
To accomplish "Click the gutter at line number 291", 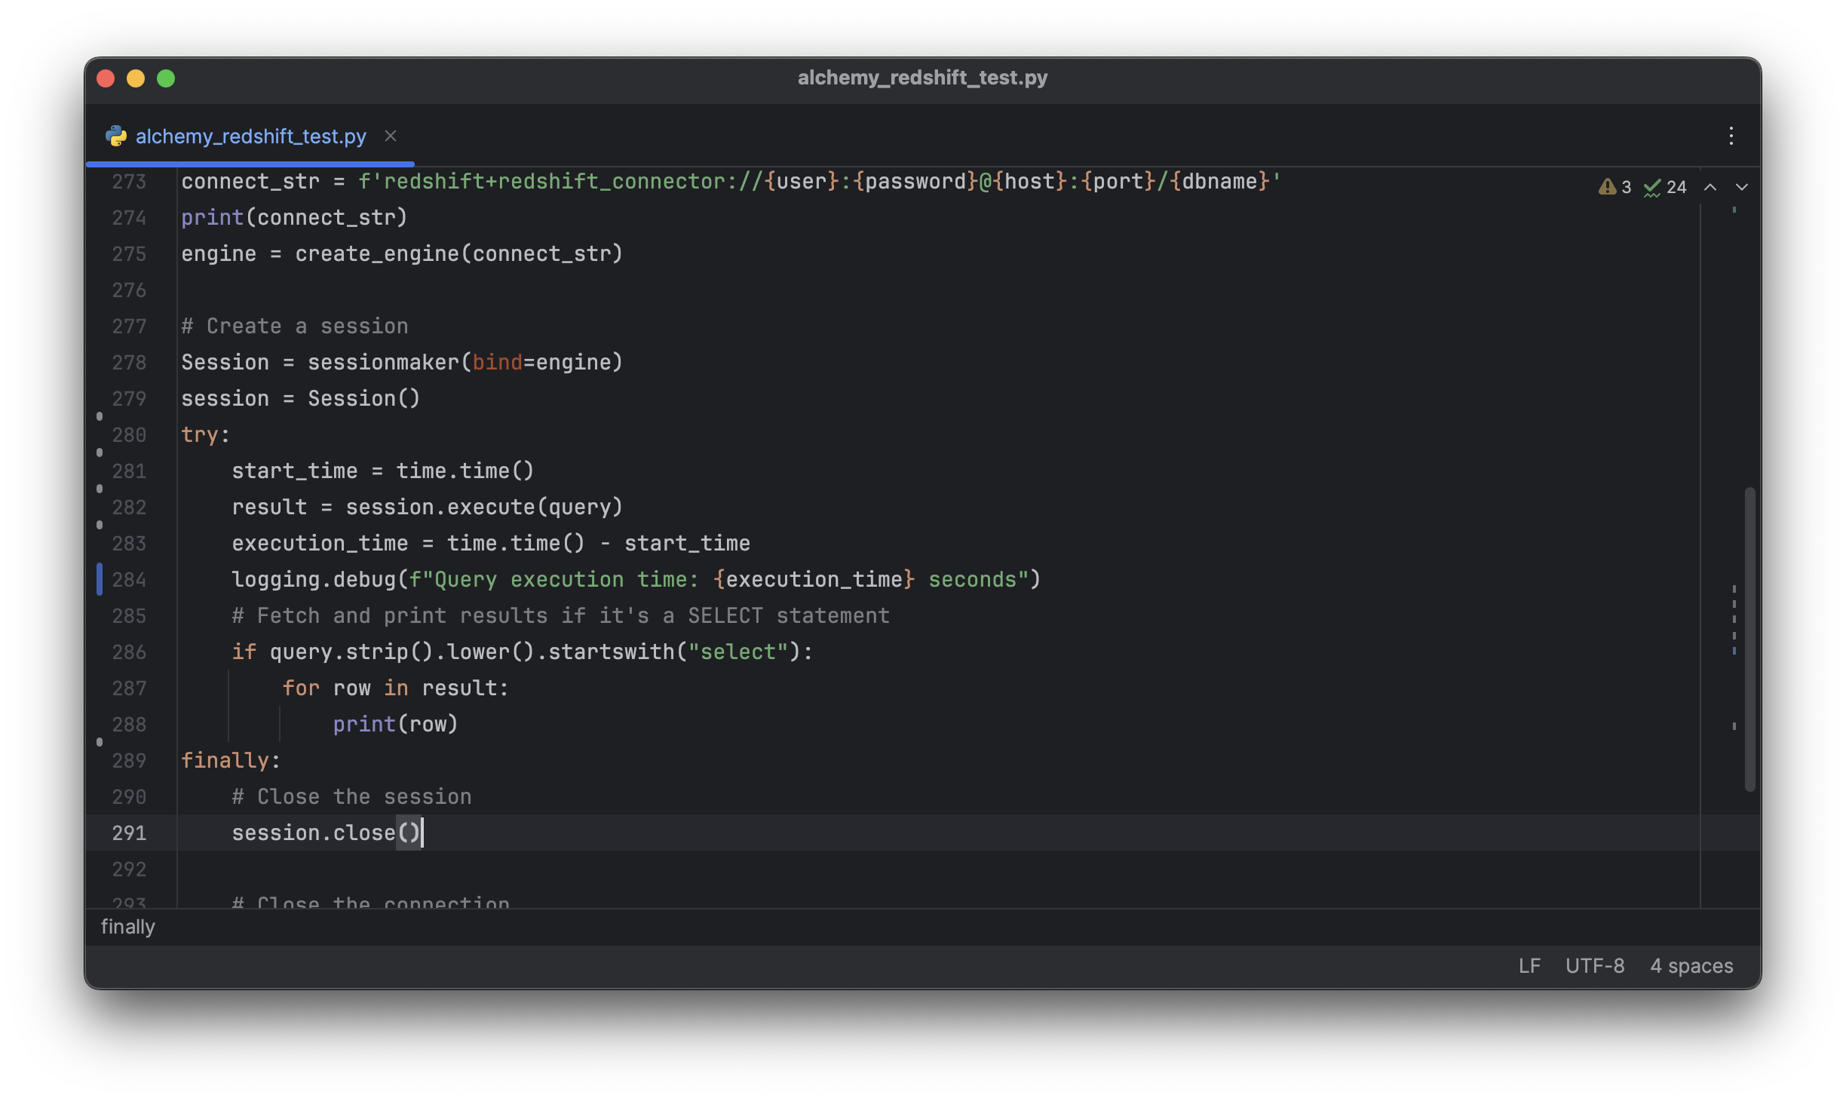I will tap(129, 833).
